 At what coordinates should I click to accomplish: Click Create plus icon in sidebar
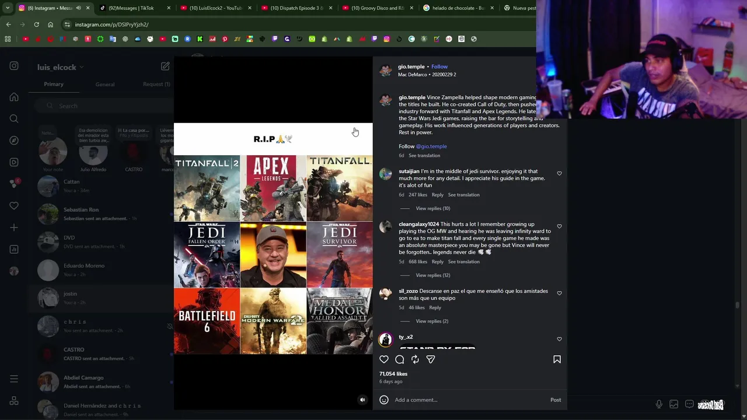click(14, 228)
